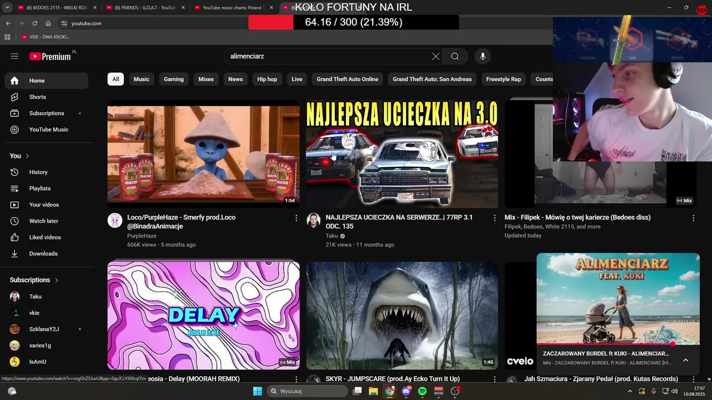
Task: Open the apps grid in bookmarks bar
Action: click(7, 37)
